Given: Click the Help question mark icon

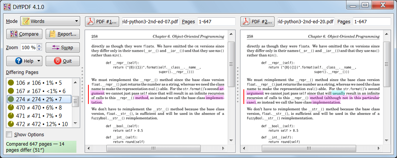Looking at the screenshot, I should point(18,61).
